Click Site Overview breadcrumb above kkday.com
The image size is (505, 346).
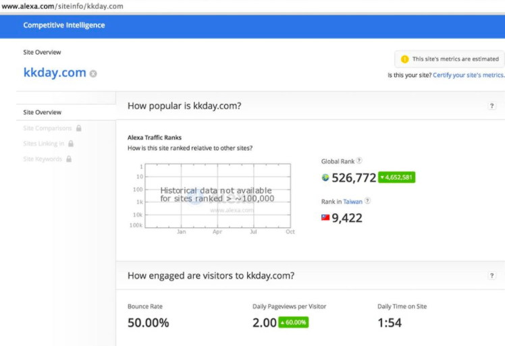click(42, 52)
